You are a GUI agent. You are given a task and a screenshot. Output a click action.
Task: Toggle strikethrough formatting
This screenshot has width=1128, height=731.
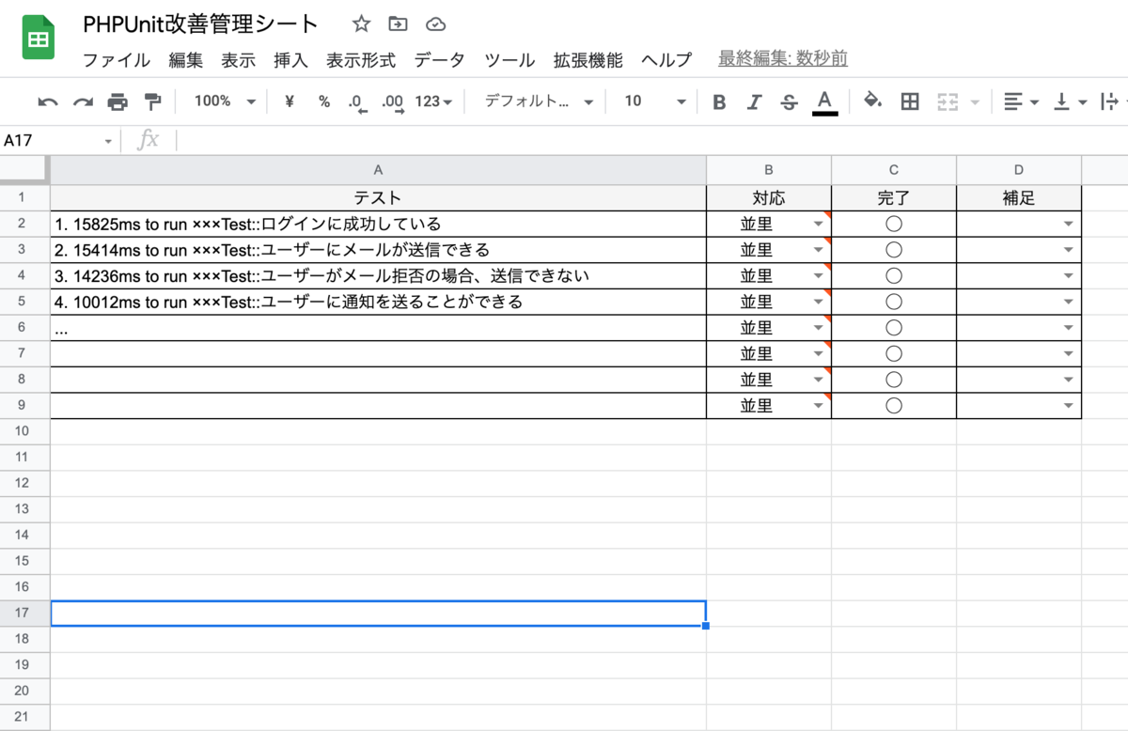coord(789,101)
